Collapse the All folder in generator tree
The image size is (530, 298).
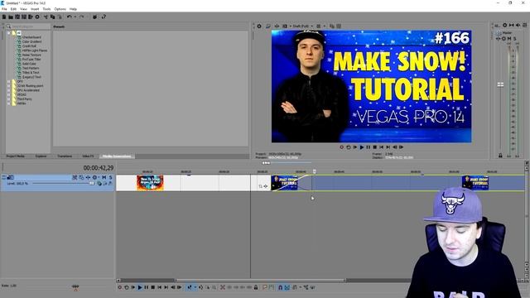(9, 33)
